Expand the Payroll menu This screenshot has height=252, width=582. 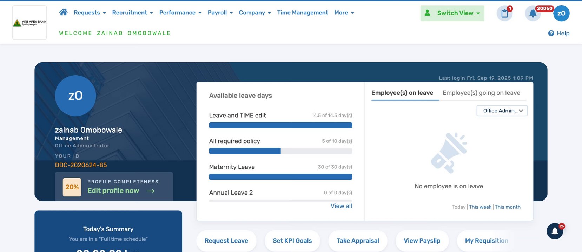click(220, 13)
